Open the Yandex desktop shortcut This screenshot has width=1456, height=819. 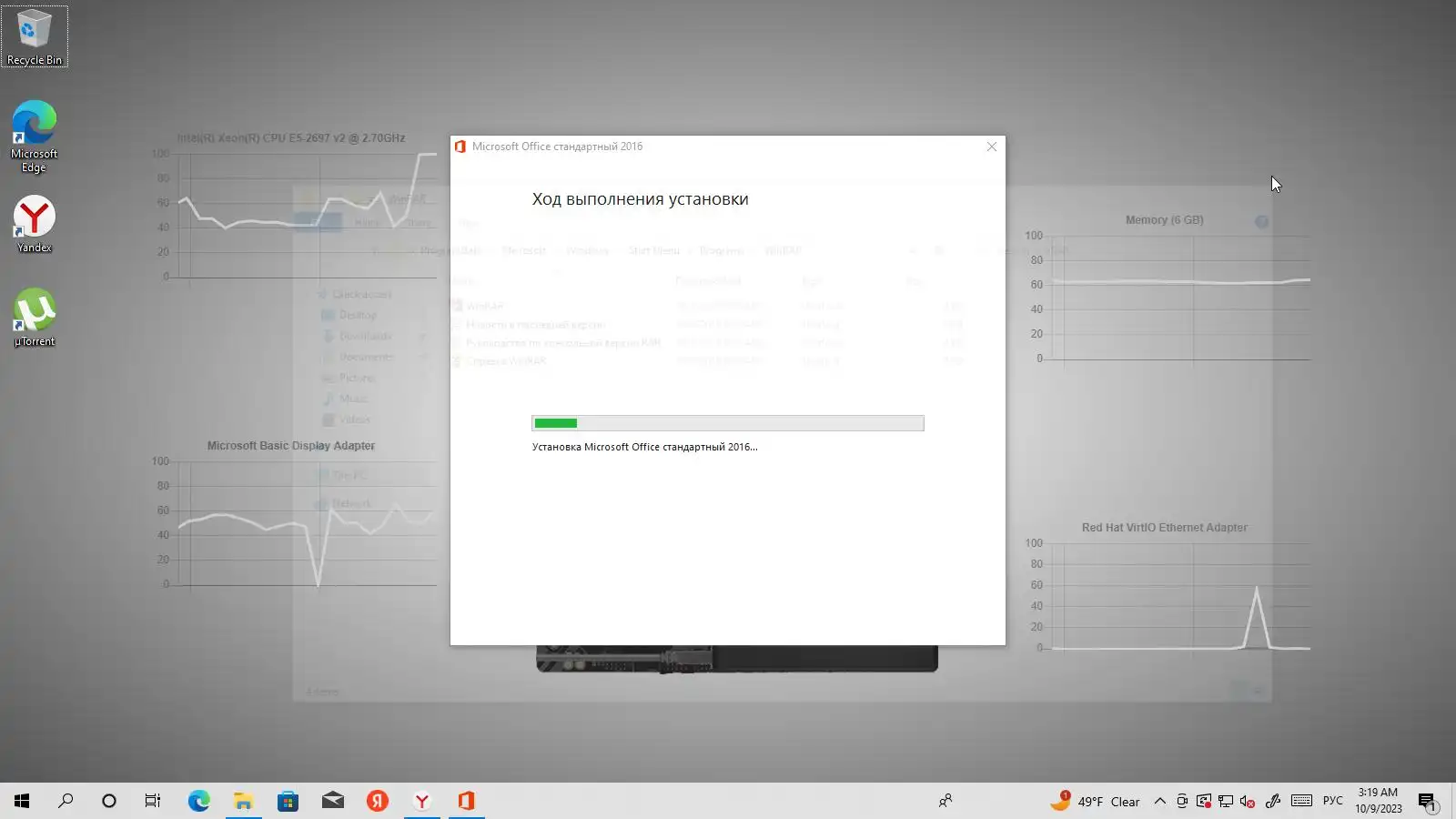click(35, 225)
